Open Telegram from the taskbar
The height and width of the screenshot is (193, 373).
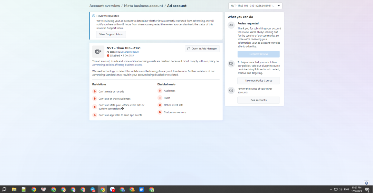coord(93,189)
